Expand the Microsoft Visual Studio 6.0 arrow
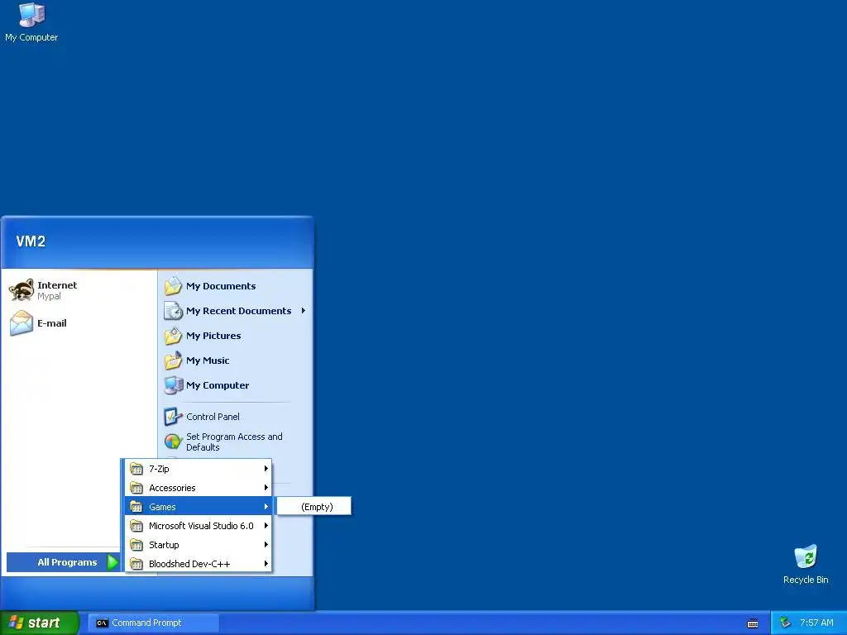This screenshot has width=847, height=635. point(266,525)
